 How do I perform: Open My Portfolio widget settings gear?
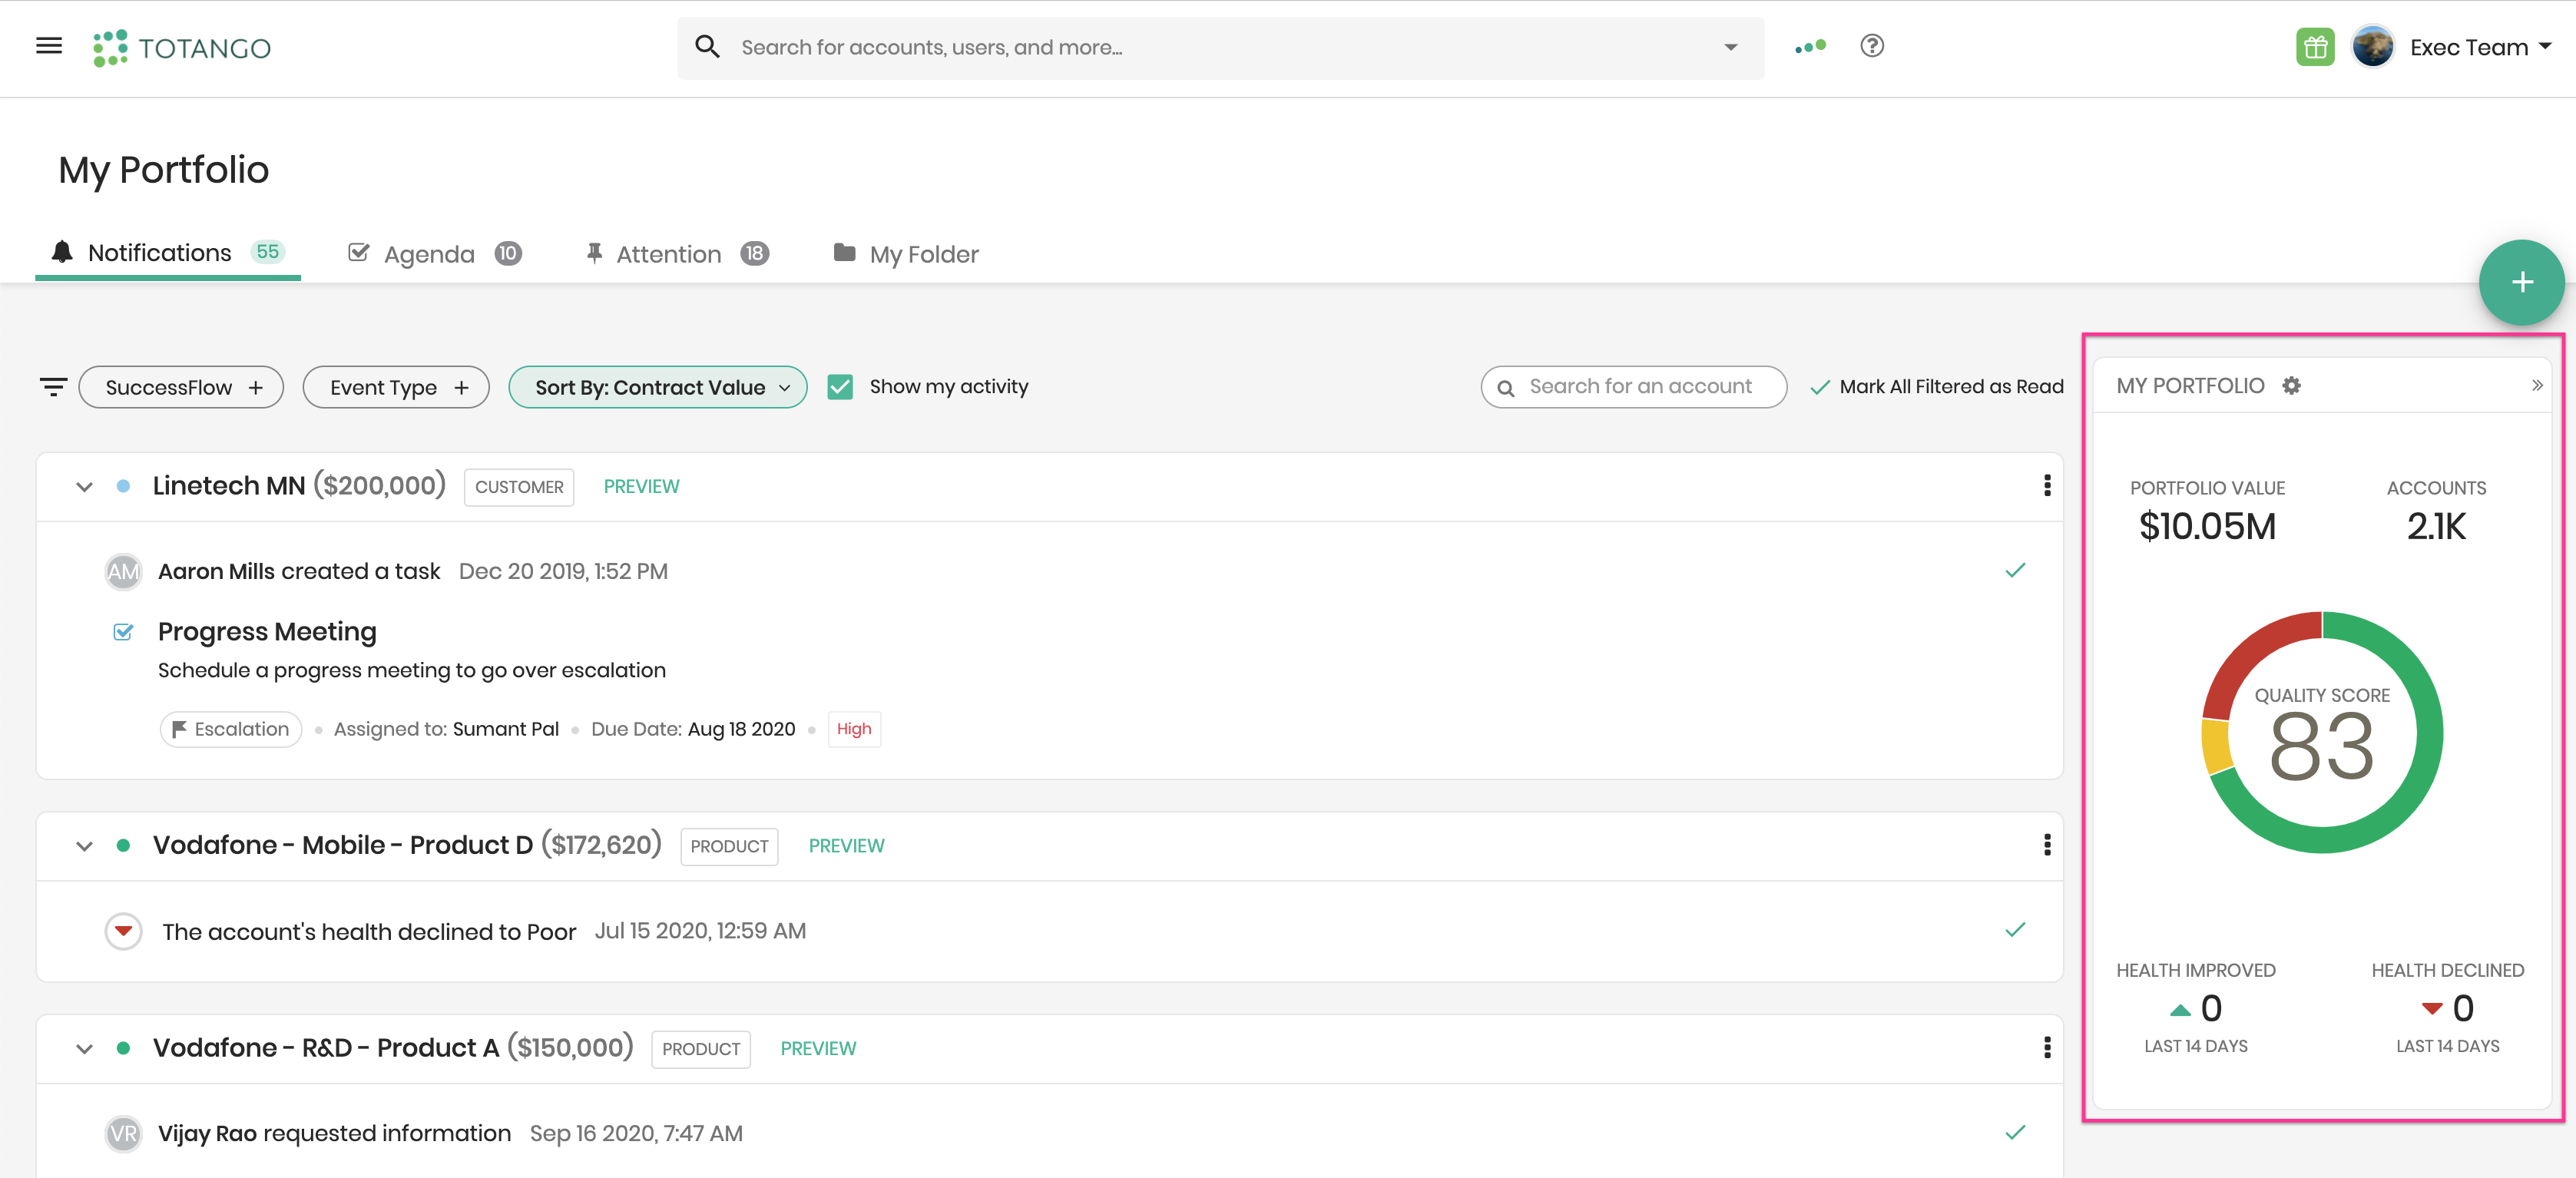[2291, 386]
